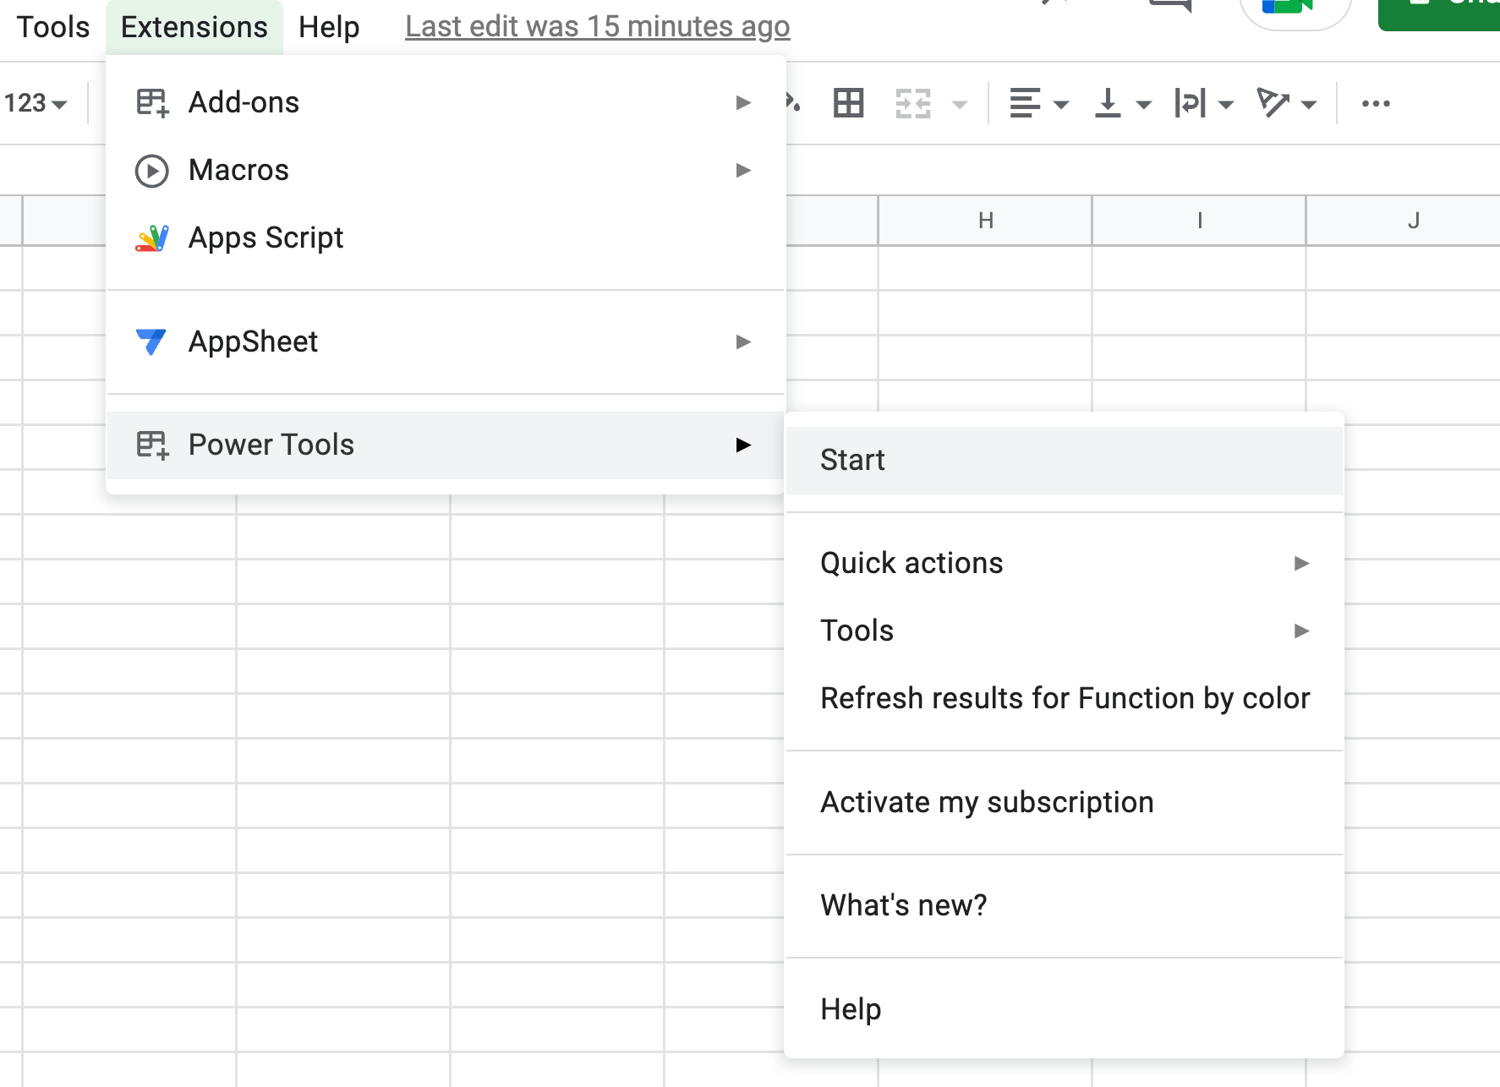Click the Apps Script colorful icon
This screenshot has width=1500, height=1087.
[x=152, y=238]
